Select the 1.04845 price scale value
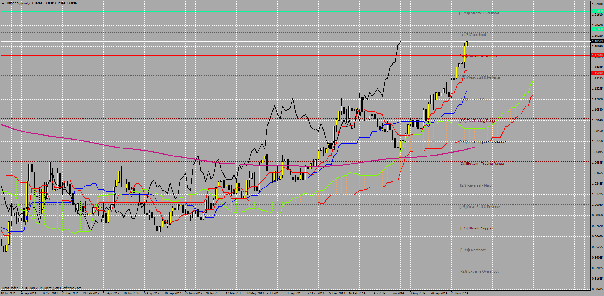604x296 pixels. pos(597,163)
